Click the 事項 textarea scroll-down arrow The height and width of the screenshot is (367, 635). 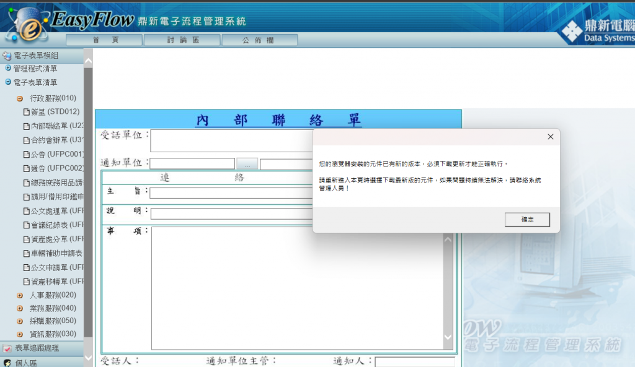(x=448, y=337)
